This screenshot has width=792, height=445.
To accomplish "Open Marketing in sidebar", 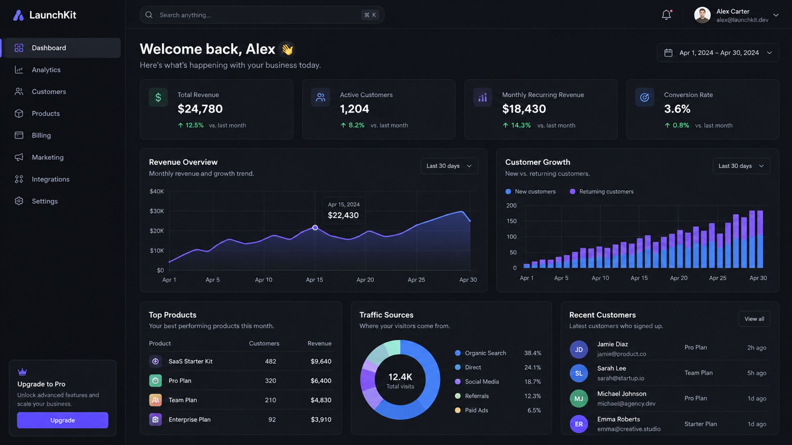I will (62, 157).
